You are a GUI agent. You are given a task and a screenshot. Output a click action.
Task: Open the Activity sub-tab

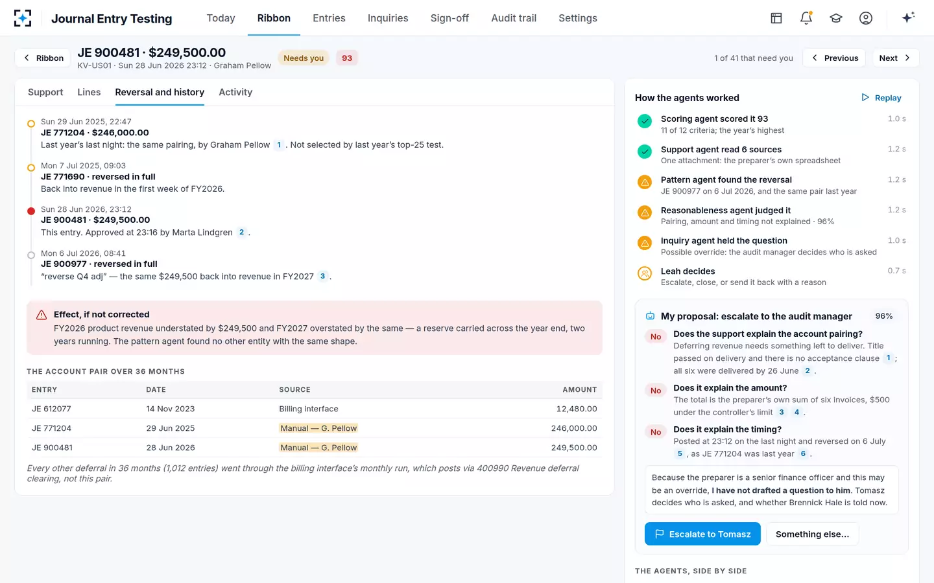coord(235,92)
